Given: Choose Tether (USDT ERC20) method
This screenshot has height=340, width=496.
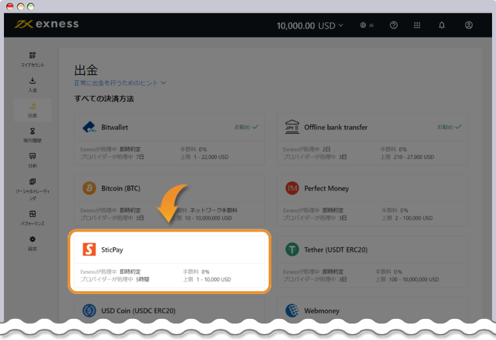Looking at the screenshot, I should (x=372, y=262).
